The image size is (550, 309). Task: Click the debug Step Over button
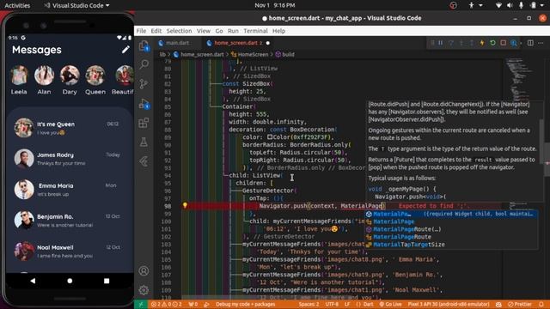point(451,43)
